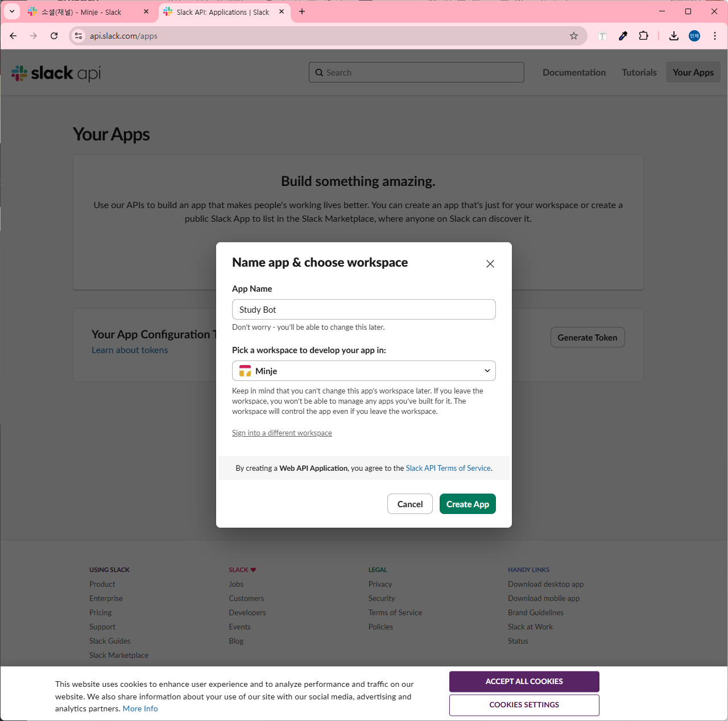Click ACCEPT ALL COOKIES button
The height and width of the screenshot is (721, 728).
click(x=524, y=681)
